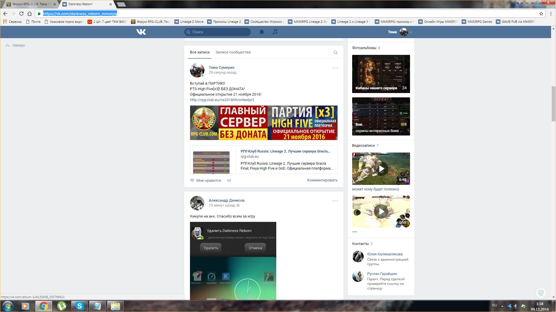Screen dimensions: 556x312
Task: Open the 'Удалить Darkness Reborn' screenshot image
Action: pyautogui.click(x=233, y=261)
